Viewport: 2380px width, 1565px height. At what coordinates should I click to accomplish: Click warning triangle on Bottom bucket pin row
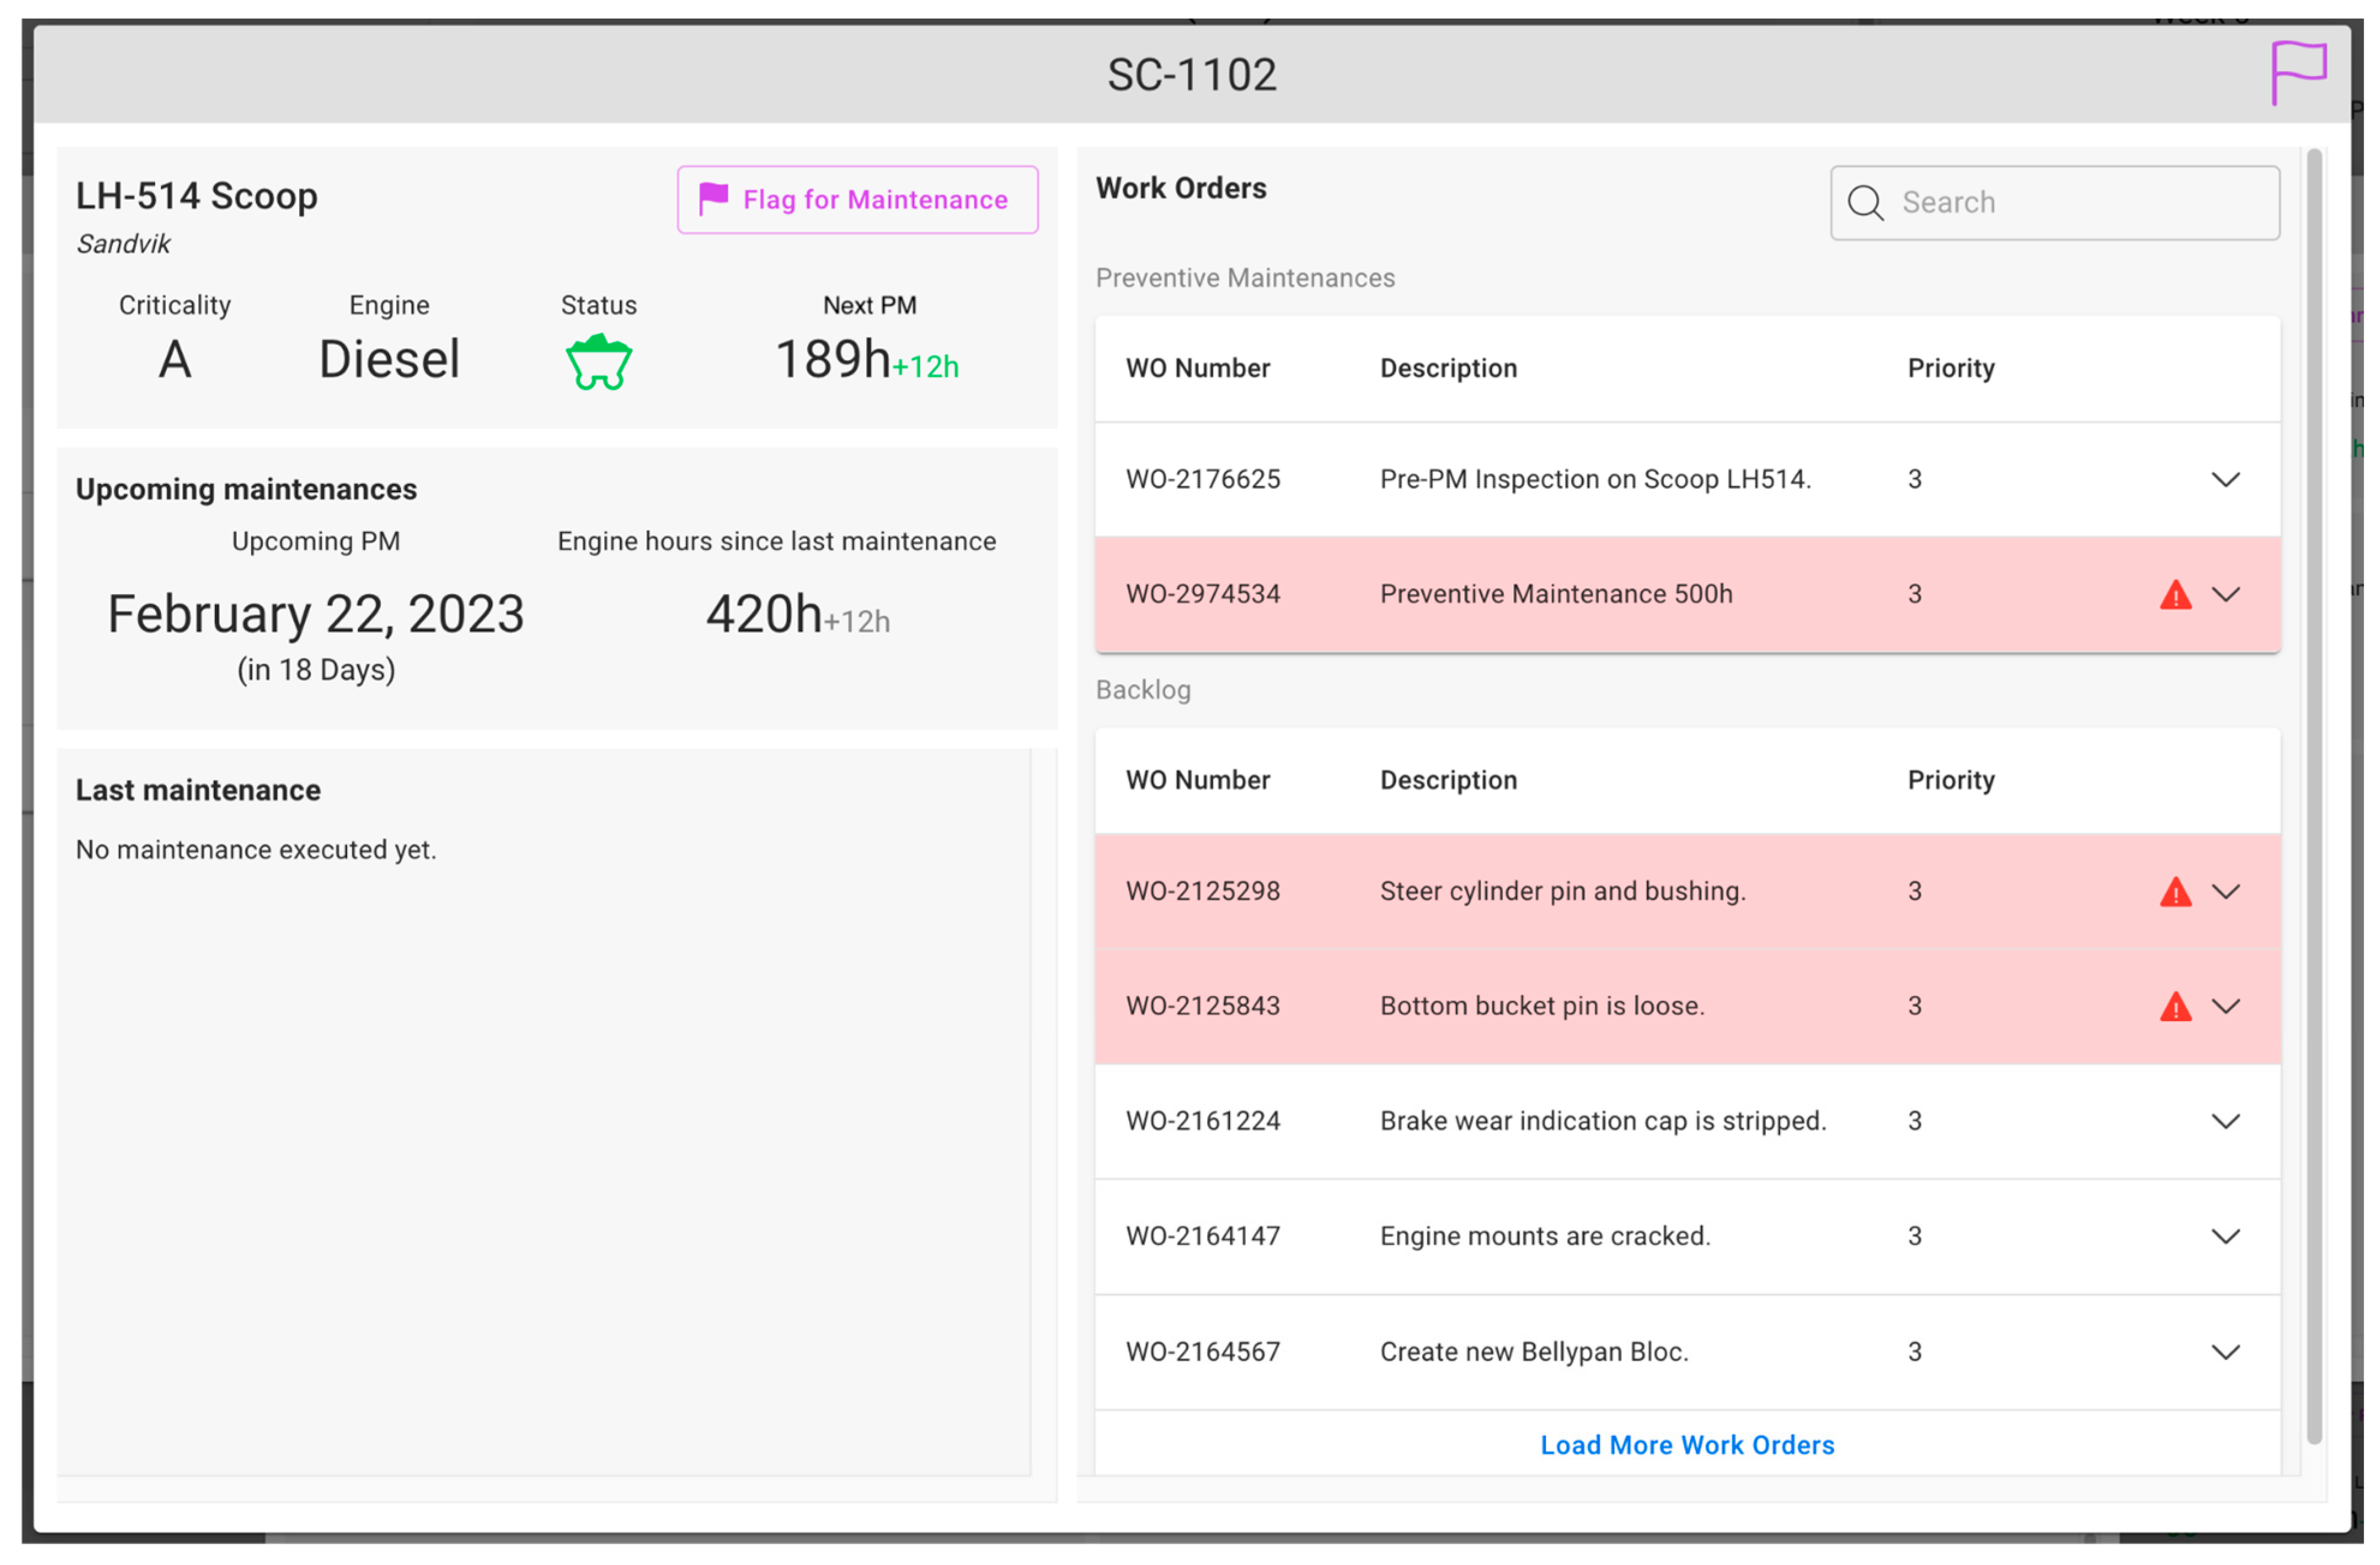tap(2175, 1007)
